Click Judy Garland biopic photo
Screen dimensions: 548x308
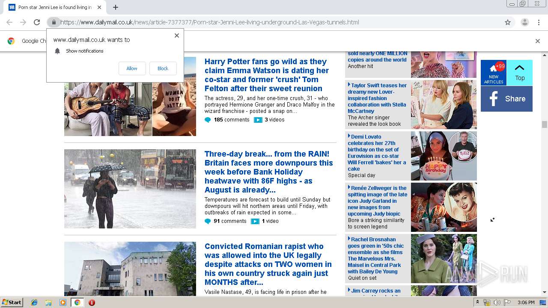pos(444,207)
